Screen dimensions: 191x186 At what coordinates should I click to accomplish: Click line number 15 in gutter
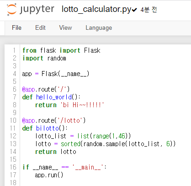click(x=13, y=159)
